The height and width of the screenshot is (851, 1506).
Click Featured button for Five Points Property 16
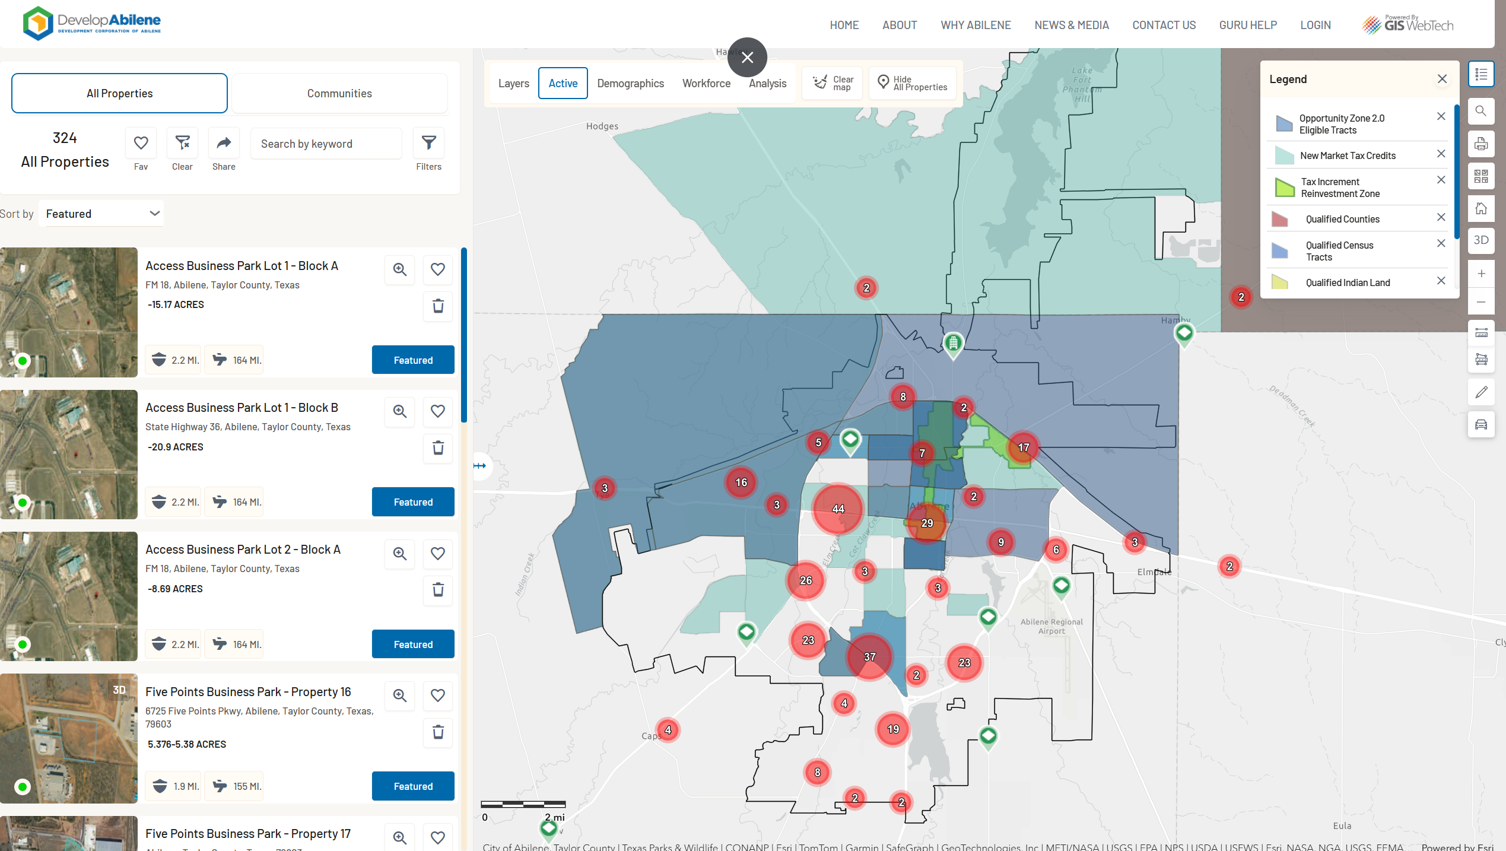click(x=413, y=786)
